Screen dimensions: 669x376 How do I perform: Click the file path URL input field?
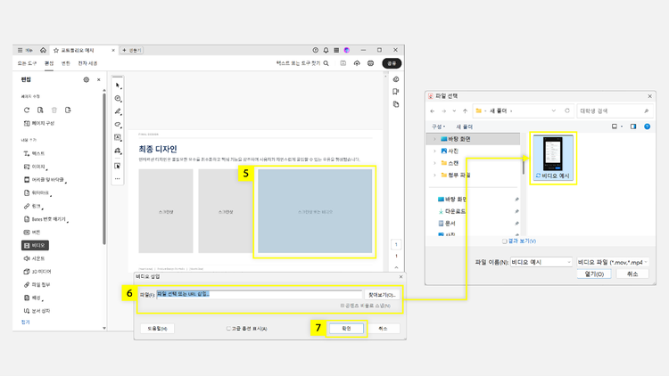pyautogui.click(x=259, y=294)
